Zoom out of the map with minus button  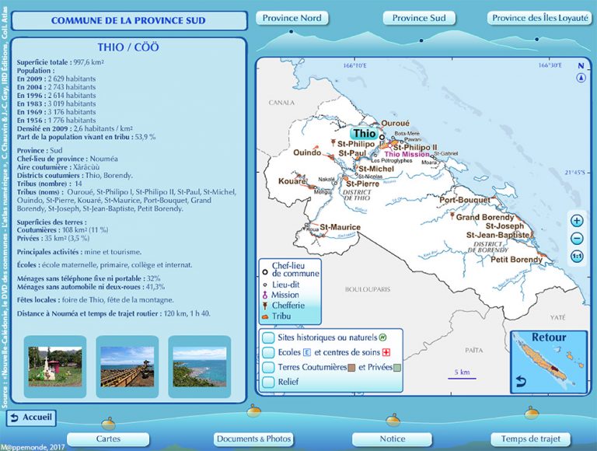(x=576, y=239)
